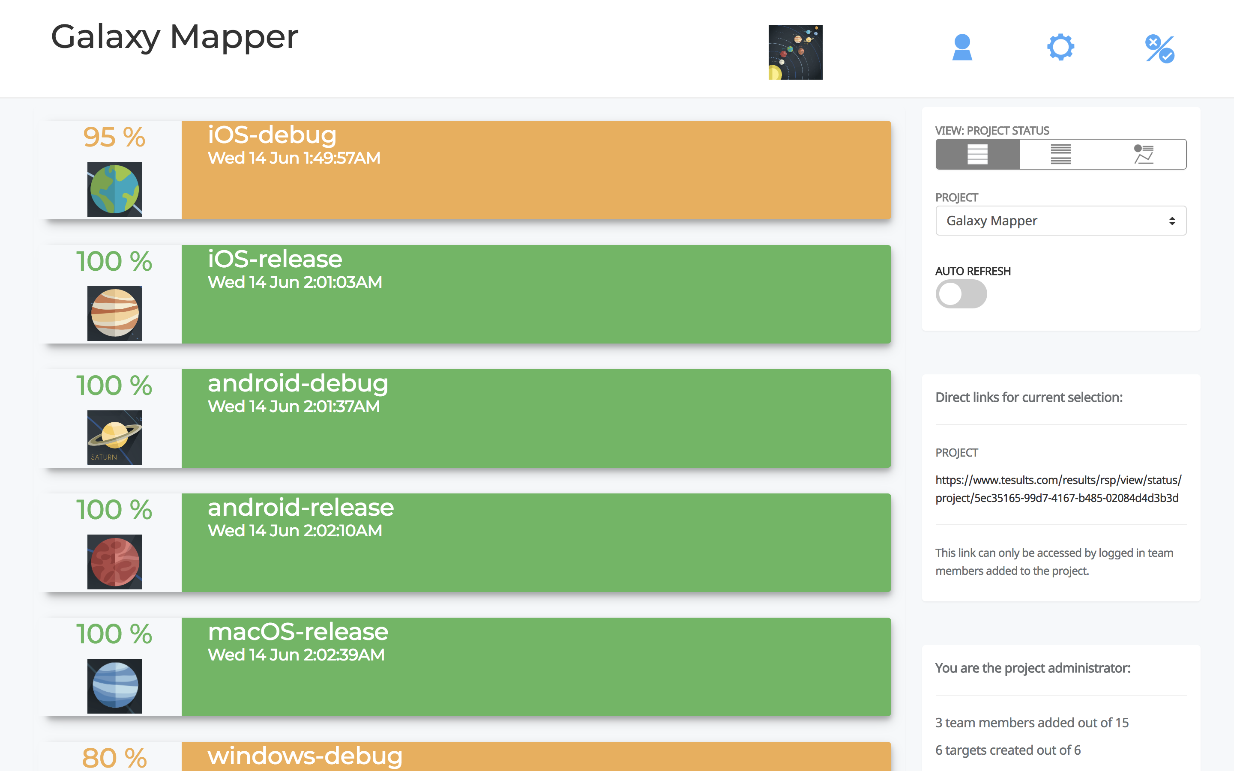
Task: Open settings via the gear icon
Action: click(x=1060, y=48)
